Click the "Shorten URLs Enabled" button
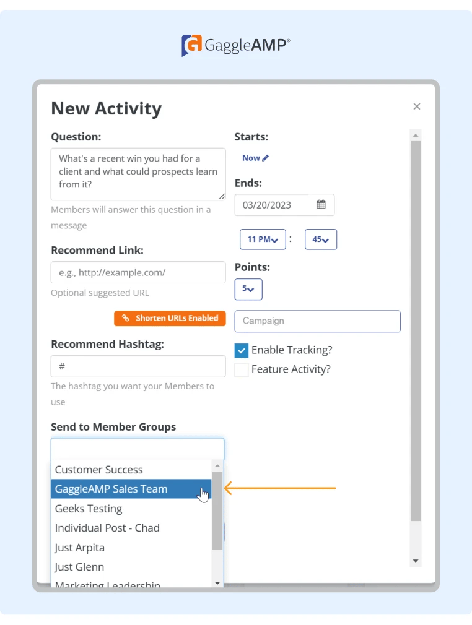This screenshot has width=472, height=625. (x=170, y=318)
